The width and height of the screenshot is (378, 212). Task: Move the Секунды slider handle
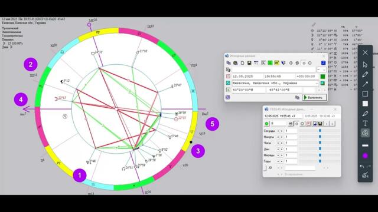pos(320,131)
